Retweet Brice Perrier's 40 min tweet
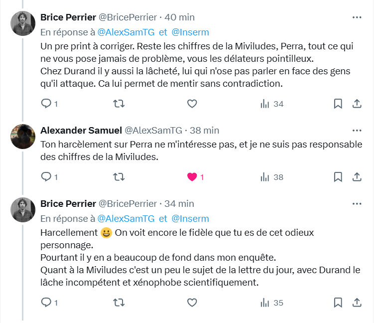The height and width of the screenshot is (323, 387). pos(119,104)
